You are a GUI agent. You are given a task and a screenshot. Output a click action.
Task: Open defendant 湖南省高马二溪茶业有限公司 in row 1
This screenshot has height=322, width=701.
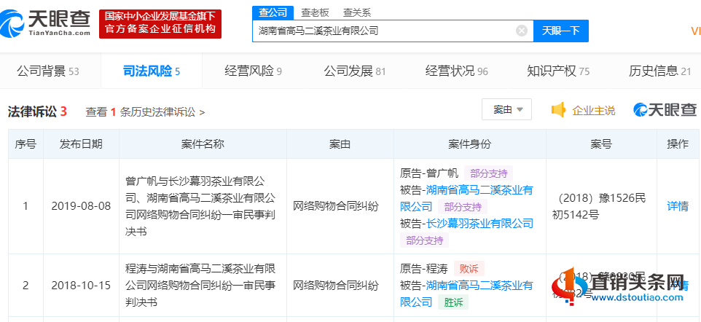[466, 198]
